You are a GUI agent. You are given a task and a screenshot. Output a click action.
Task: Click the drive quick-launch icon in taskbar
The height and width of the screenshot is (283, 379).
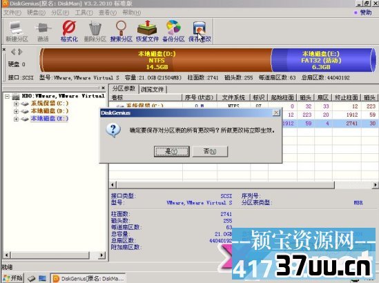click(x=31, y=278)
